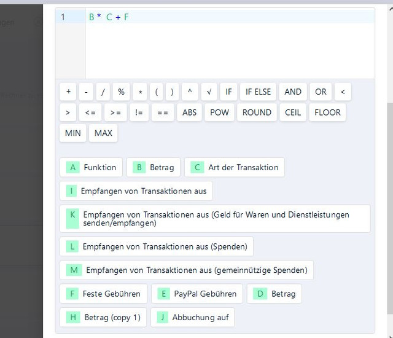
Task: Insert variable M gemeinnützige Spenden
Action: pyautogui.click(x=187, y=270)
